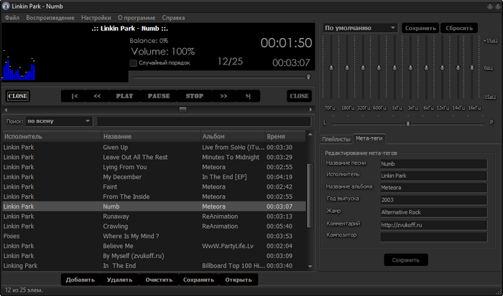Adjust the 70Гц equalizer slider
The image size is (503, 296).
[330, 68]
